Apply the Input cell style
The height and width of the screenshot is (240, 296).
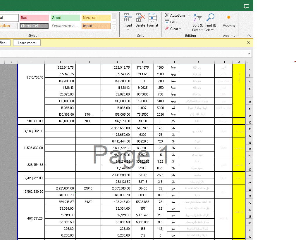(96, 26)
